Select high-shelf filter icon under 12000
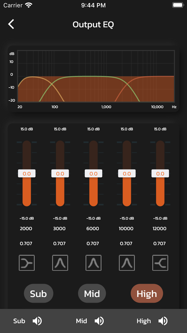This screenshot has width=187, height=333. pos(160,263)
